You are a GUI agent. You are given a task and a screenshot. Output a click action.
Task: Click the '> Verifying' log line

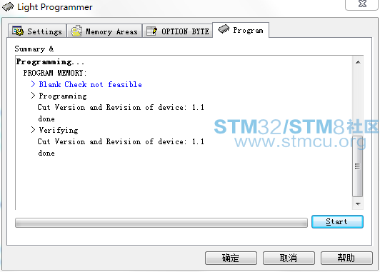(54, 131)
